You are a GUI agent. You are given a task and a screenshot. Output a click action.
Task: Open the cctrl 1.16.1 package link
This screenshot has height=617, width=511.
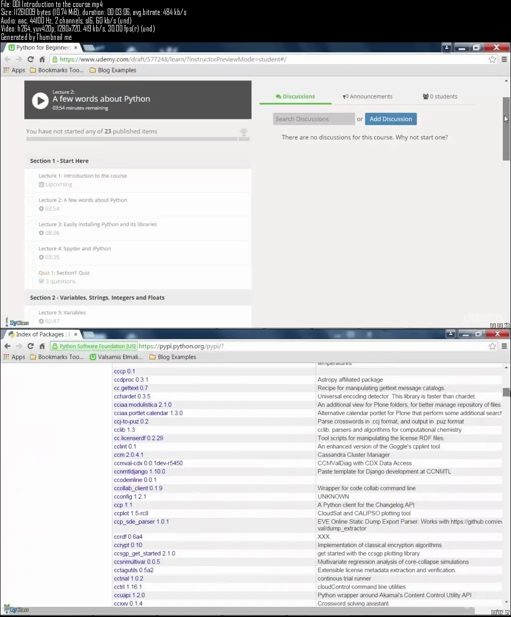coord(128,587)
